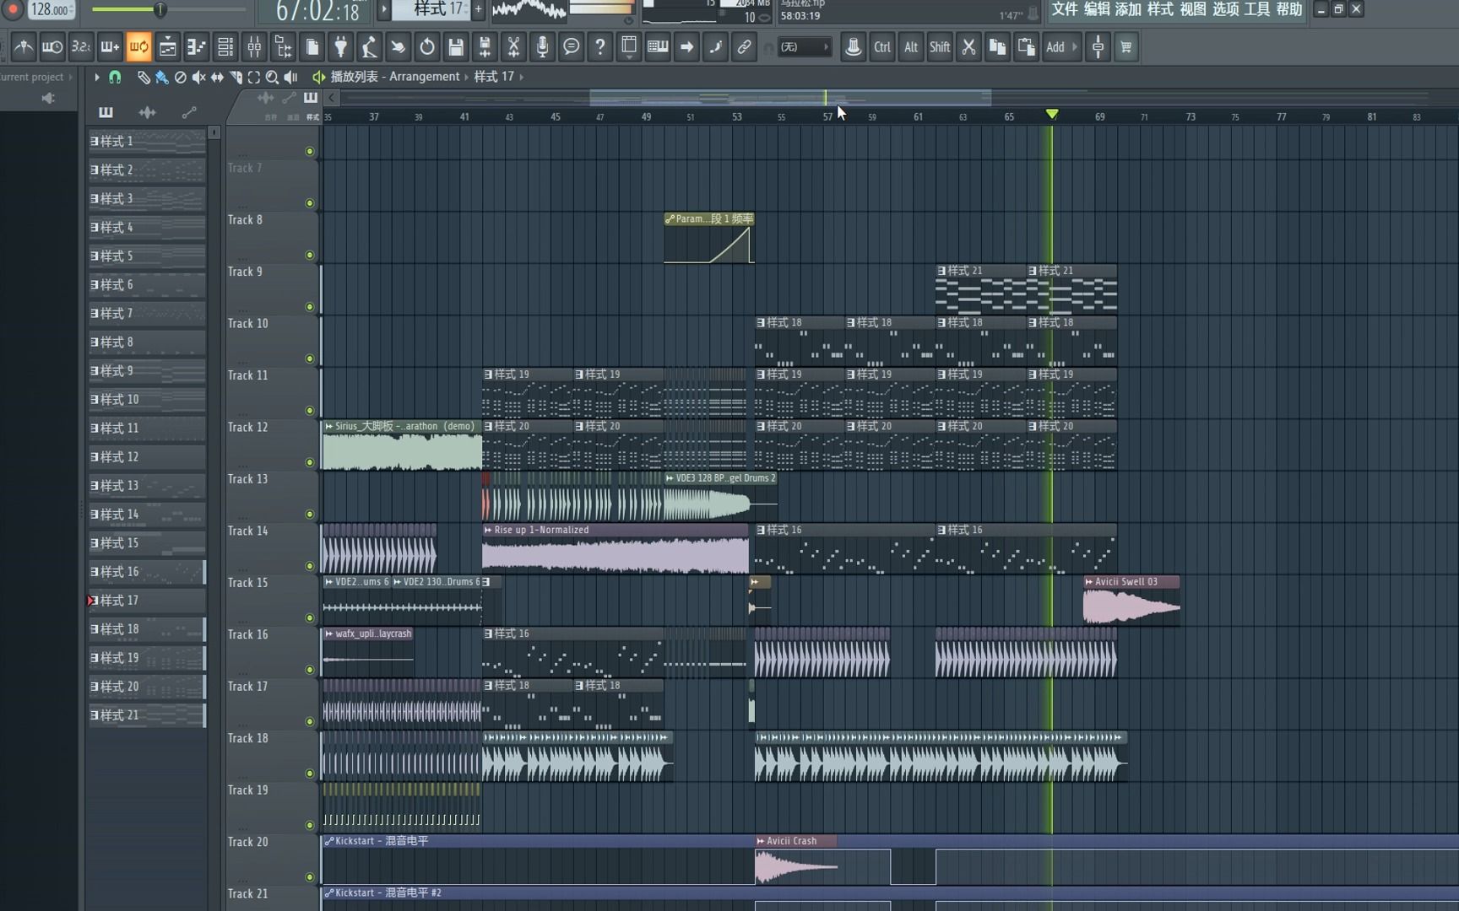
Task: Open the 编辑 menu
Action: point(1096,9)
